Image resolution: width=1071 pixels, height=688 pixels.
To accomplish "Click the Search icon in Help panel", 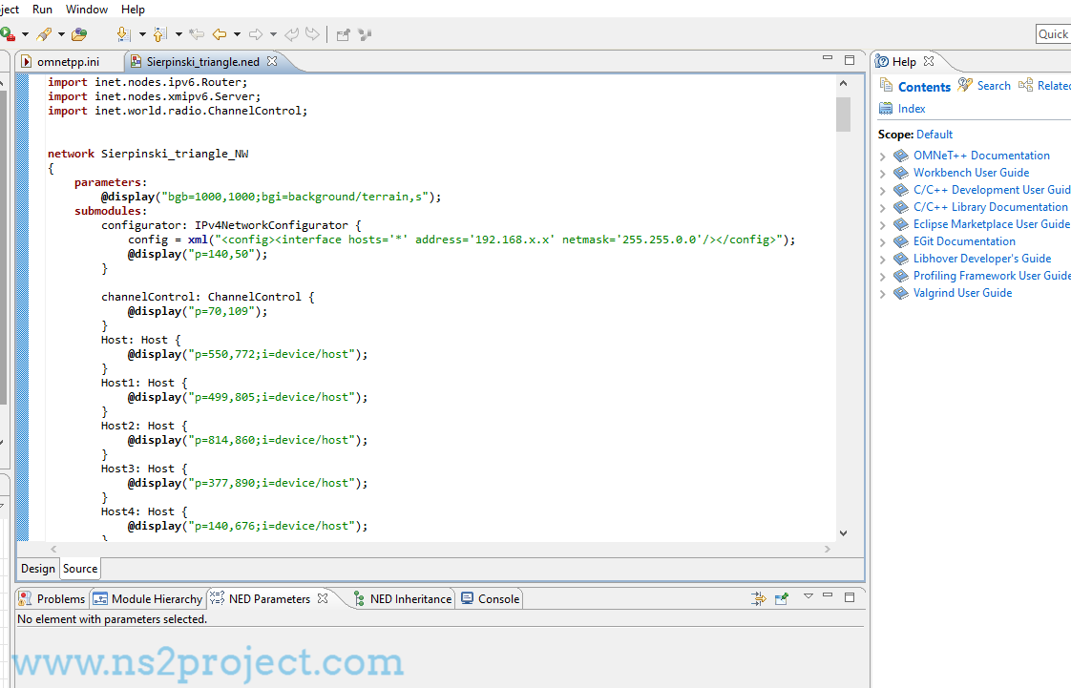I will click(x=965, y=85).
